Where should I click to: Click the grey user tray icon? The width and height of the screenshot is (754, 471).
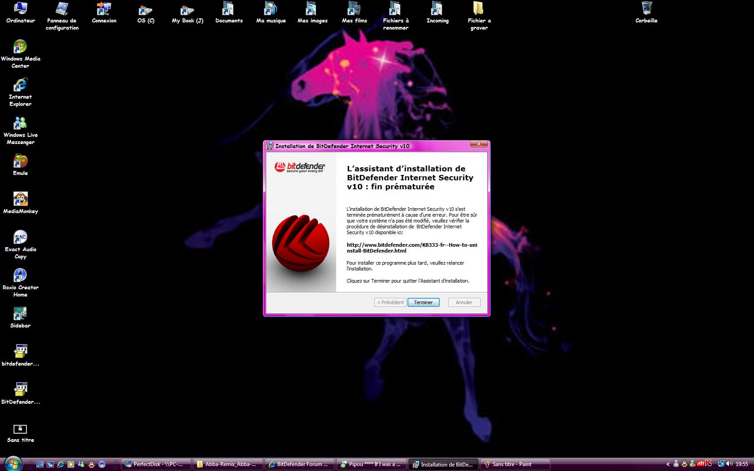[676, 464]
